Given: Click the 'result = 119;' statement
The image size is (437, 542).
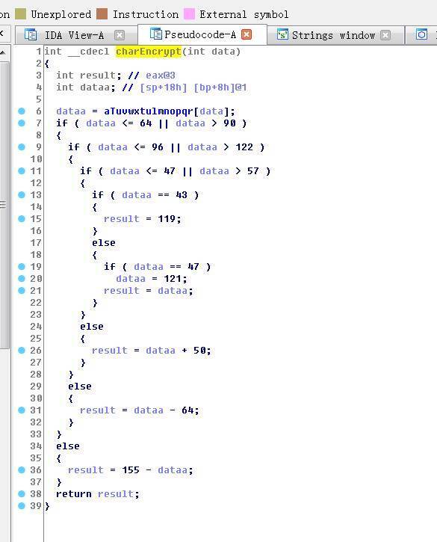Looking at the screenshot, I should pyautogui.click(x=143, y=219).
